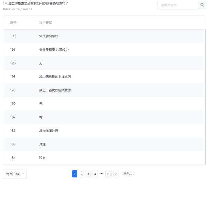Click the 有 answer in row 187
Screen dimensions: 208x197
(x=41, y=117)
